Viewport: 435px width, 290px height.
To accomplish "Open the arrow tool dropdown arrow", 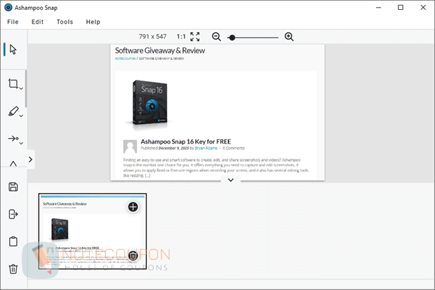I will [x=21, y=143].
